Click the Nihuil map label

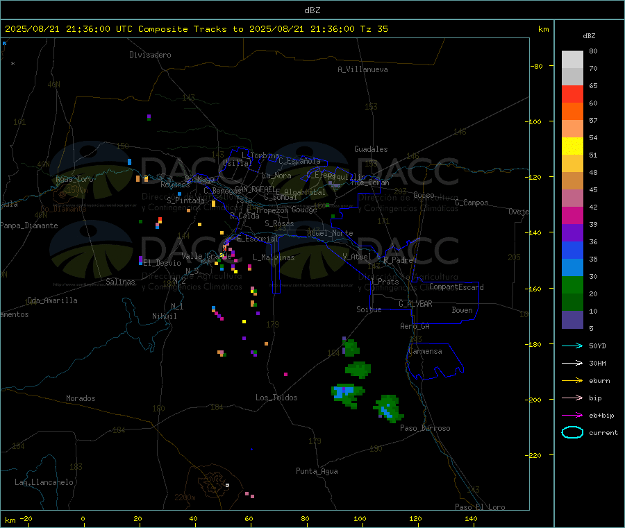pos(164,316)
